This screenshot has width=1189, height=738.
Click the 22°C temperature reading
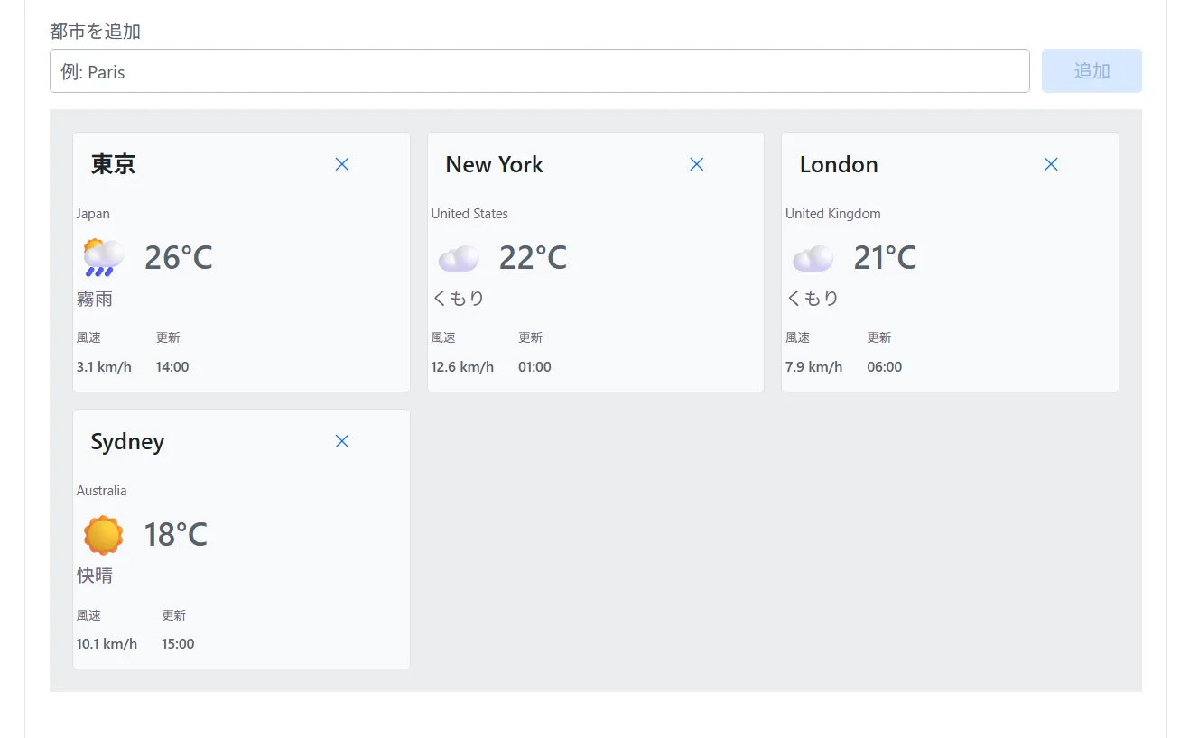tap(534, 258)
